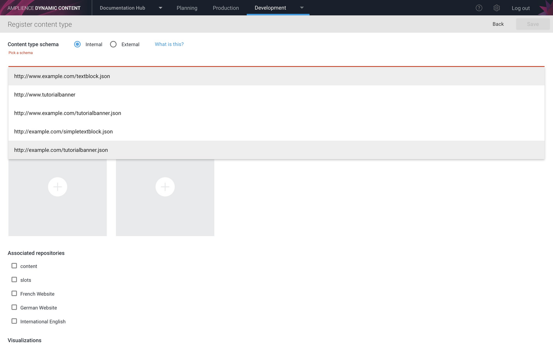Select the Internal schema radio button
Viewport: 553px width, 346px height.
tap(77, 44)
